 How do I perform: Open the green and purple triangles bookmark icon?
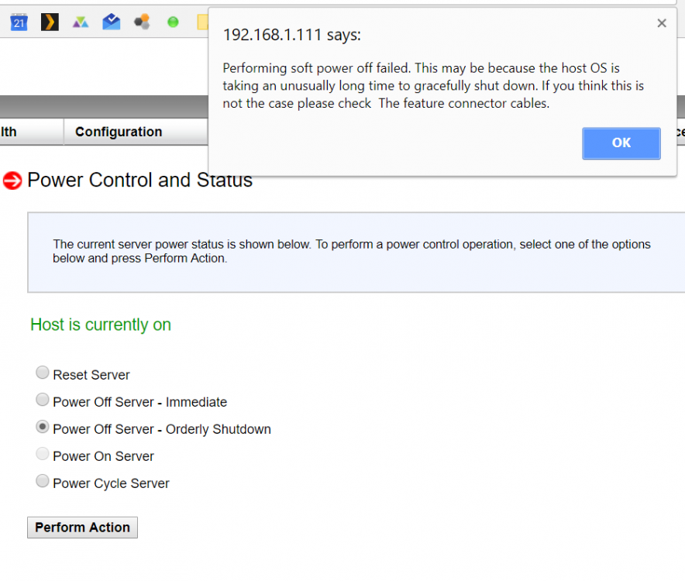pos(81,22)
